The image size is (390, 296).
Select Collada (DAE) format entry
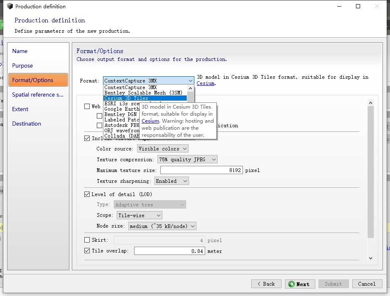(x=122, y=136)
